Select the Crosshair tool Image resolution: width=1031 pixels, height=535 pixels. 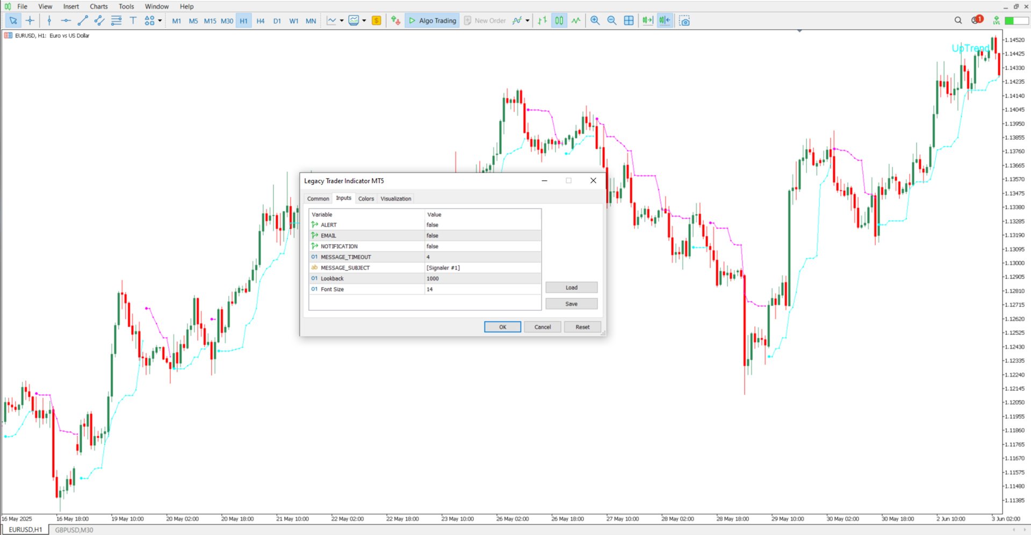(30, 20)
